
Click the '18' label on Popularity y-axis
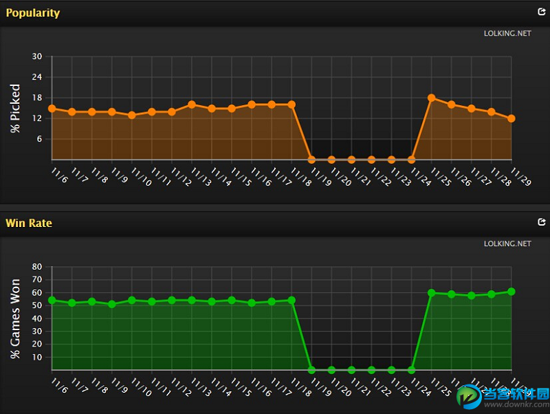point(37,98)
